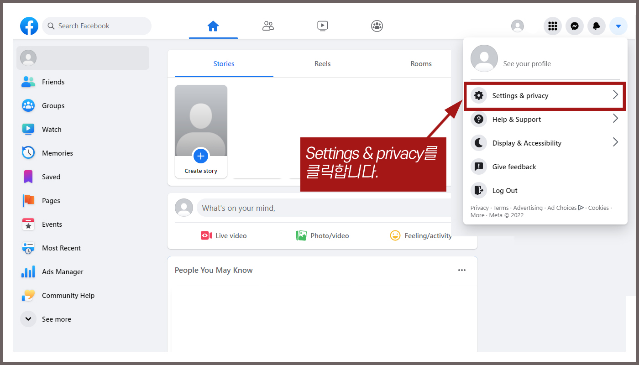Click the People You May Know heading
This screenshot has height=365, width=639.
214,270
